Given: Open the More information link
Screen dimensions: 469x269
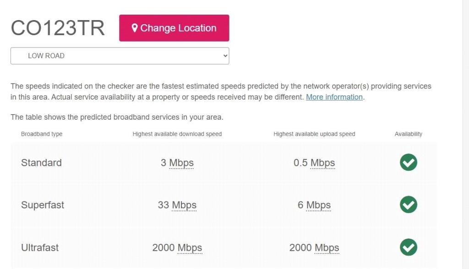Looking at the screenshot, I should pyautogui.click(x=334, y=97).
